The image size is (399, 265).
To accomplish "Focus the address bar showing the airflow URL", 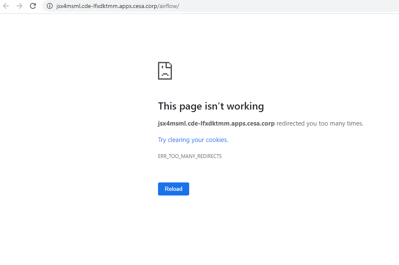I will coord(220,6).
